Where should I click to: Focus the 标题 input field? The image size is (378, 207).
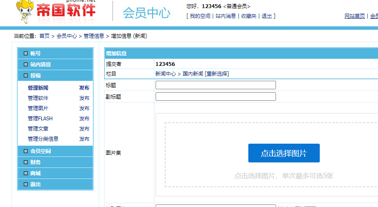point(216,85)
